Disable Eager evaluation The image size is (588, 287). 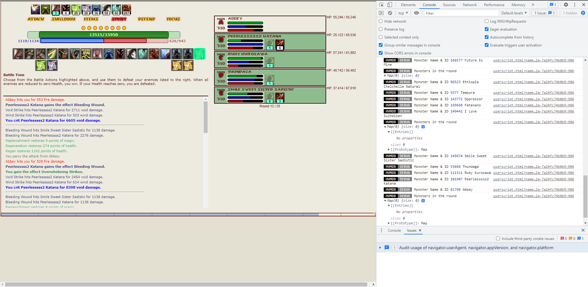click(487, 29)
